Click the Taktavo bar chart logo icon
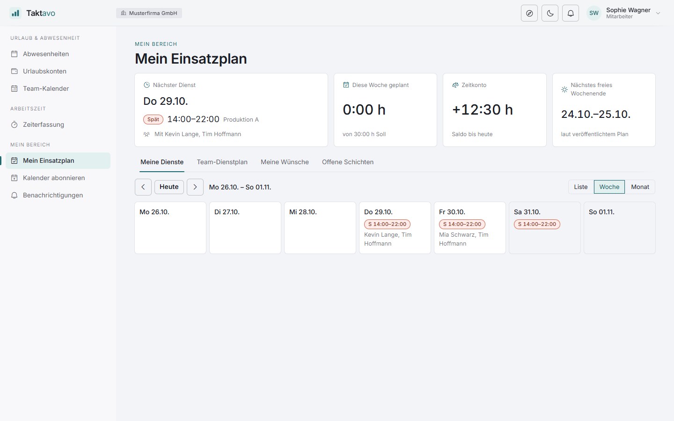This screenshot has width=674, height=421. click(x=15, y=13)
